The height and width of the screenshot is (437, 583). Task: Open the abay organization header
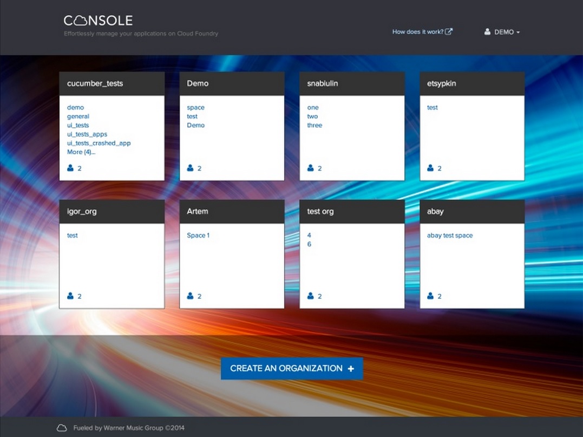(x=472, y=212)
